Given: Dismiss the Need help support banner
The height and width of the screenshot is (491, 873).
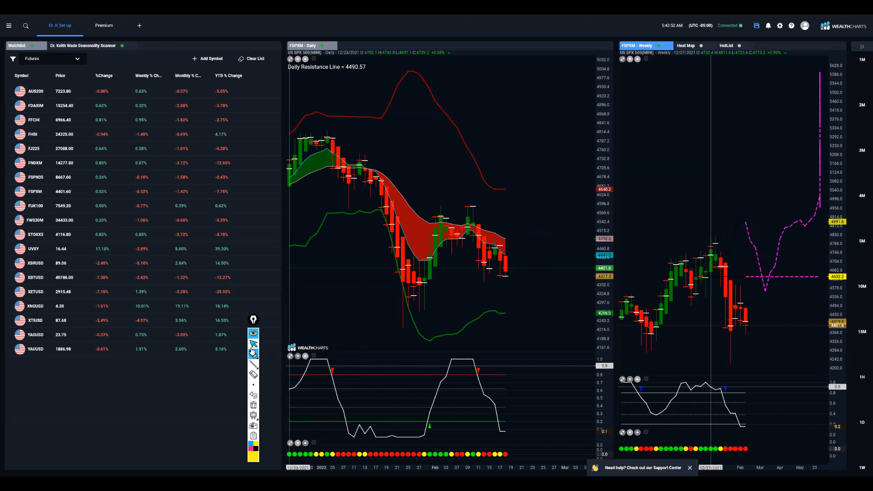Looking at the screenshot, I should click(x=690, y=468).
